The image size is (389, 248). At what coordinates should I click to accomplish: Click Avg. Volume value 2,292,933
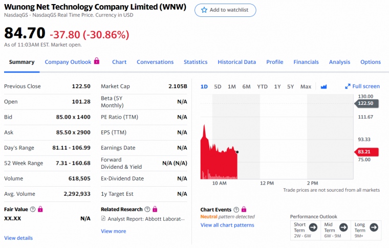point(77,194)
